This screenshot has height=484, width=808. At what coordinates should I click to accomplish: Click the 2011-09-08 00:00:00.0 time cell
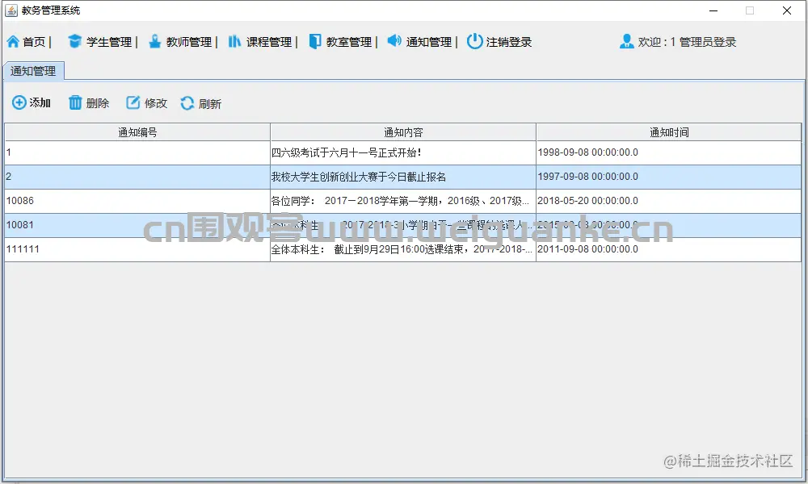tap(669, 249)
